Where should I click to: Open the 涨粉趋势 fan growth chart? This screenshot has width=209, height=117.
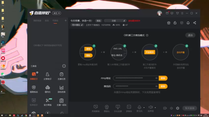point(61,89)
